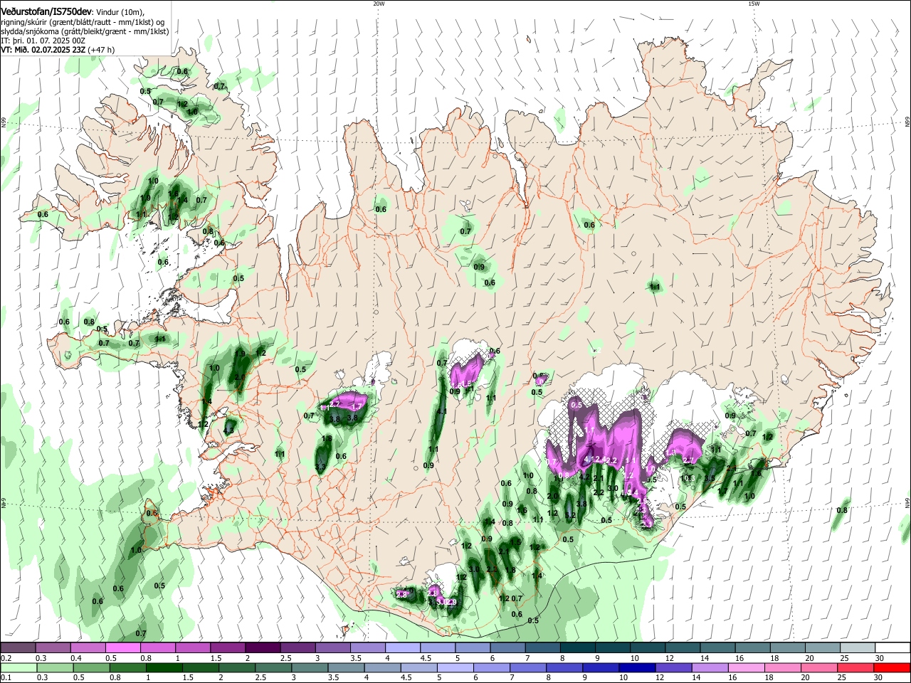Pick the medium green 0.5 swatch in lower legend
Screen dimensions: 911x683
(x=91, y=667)
